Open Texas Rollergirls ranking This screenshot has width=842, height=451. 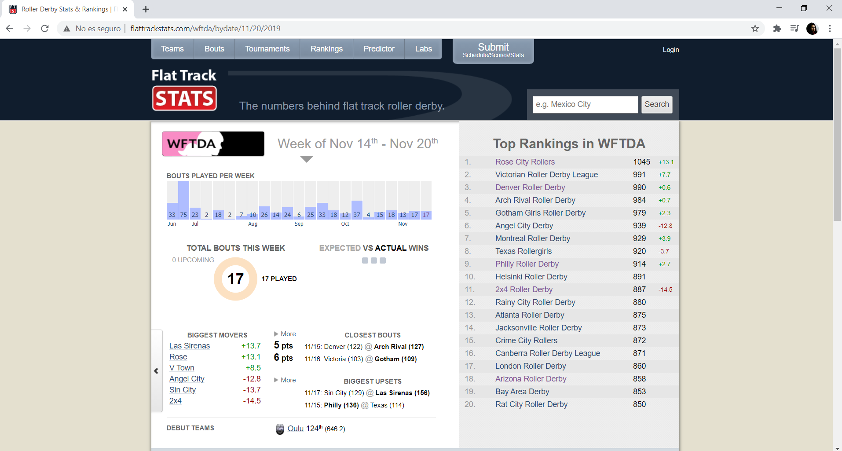[524, 251]
